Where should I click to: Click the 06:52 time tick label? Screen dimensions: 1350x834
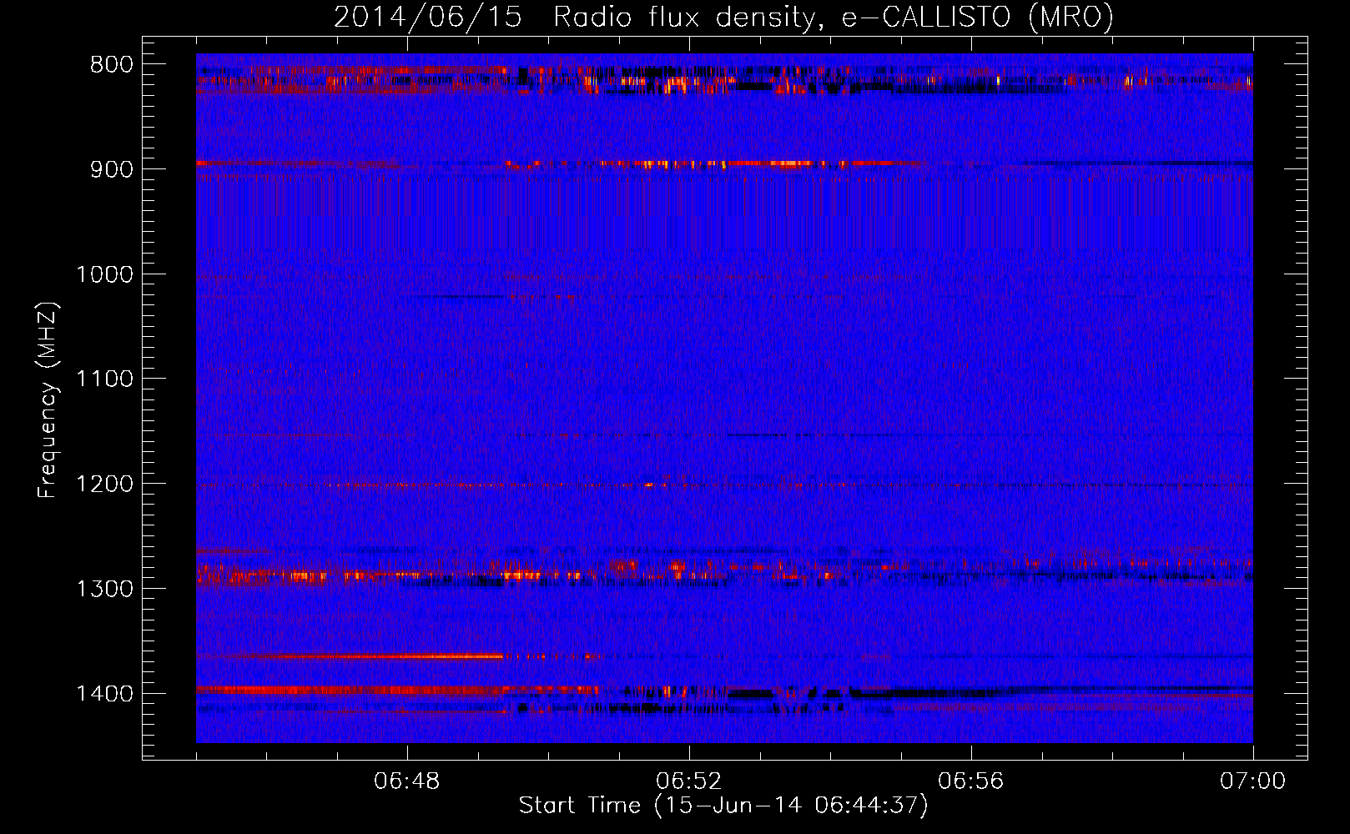(689, 781)
